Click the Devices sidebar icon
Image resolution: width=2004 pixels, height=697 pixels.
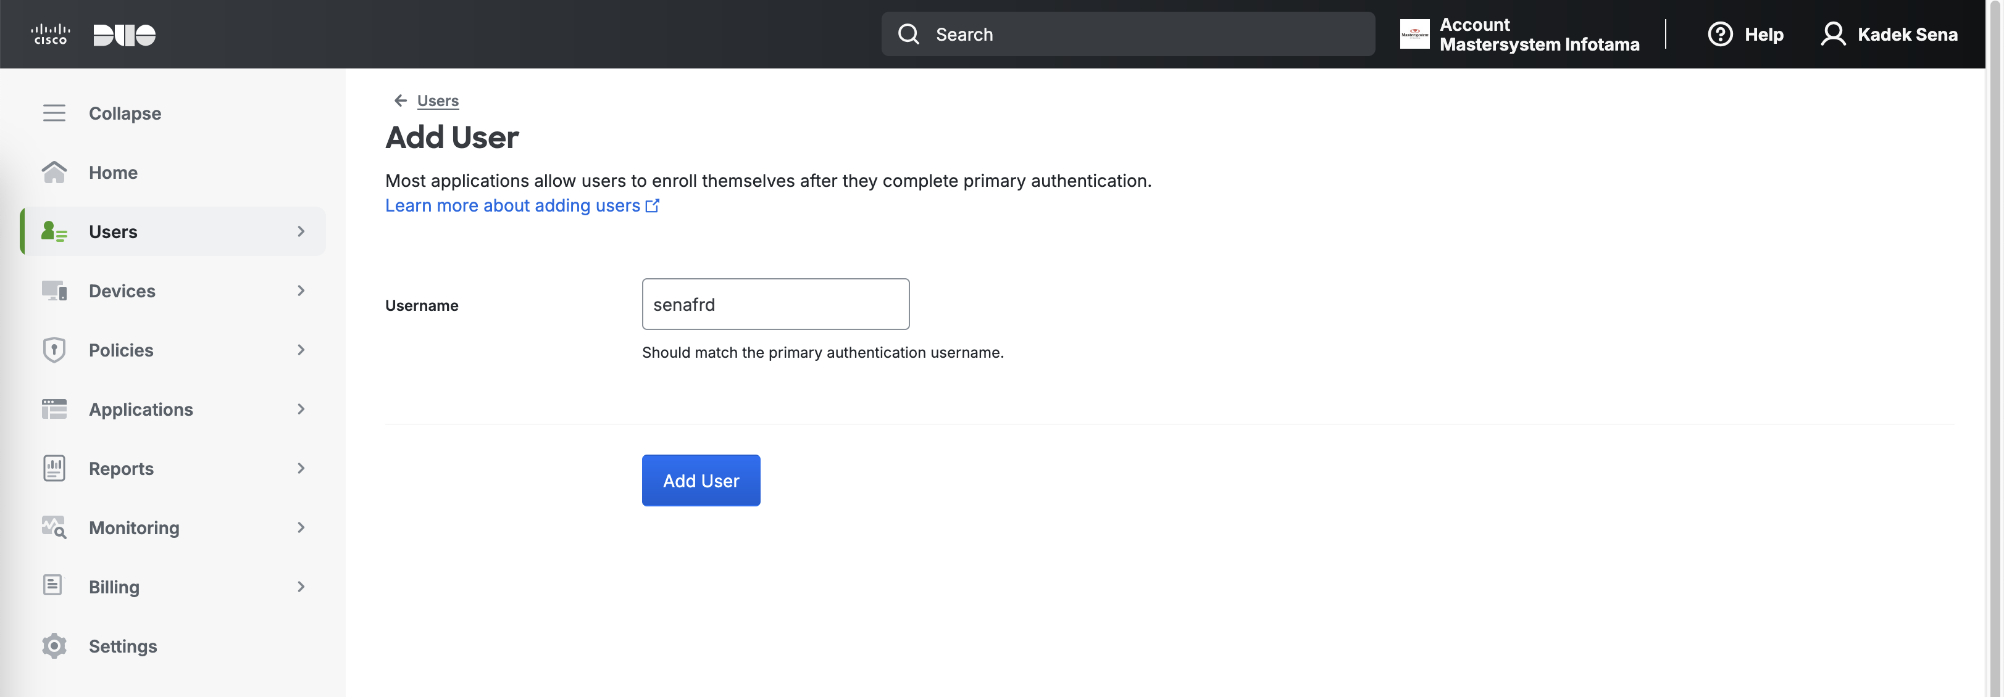[x=54, y=291]
